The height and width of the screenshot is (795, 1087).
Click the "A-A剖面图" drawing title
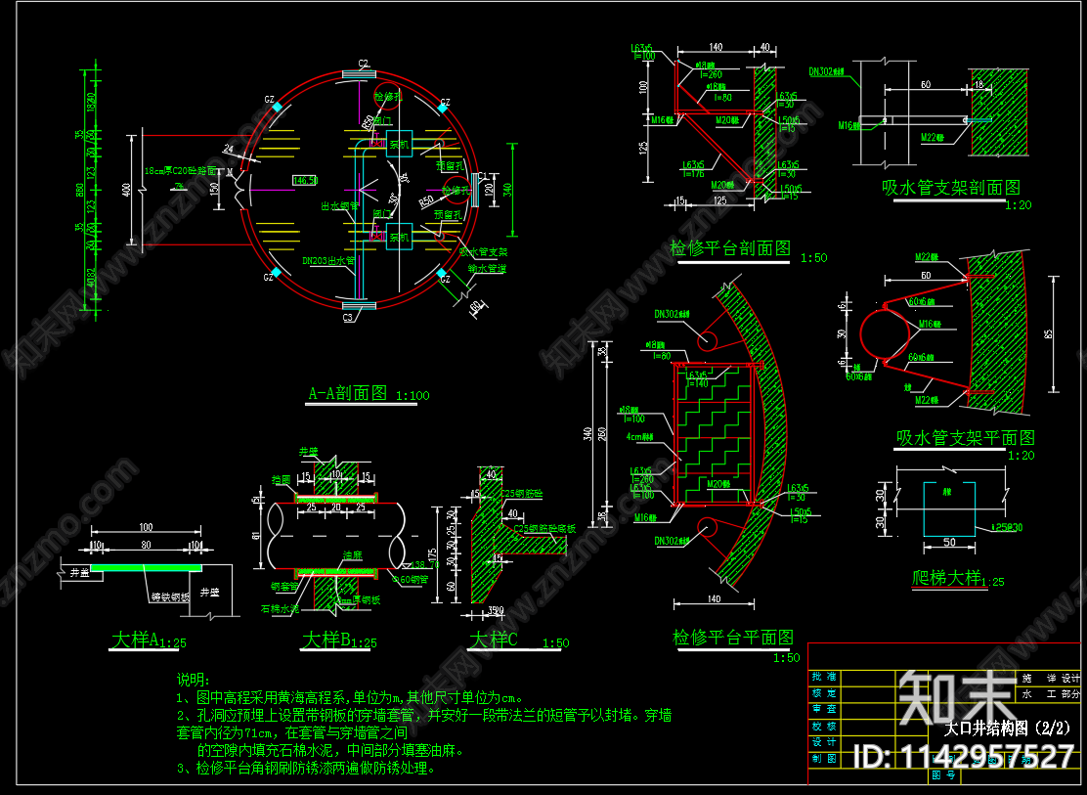[348, 393]
